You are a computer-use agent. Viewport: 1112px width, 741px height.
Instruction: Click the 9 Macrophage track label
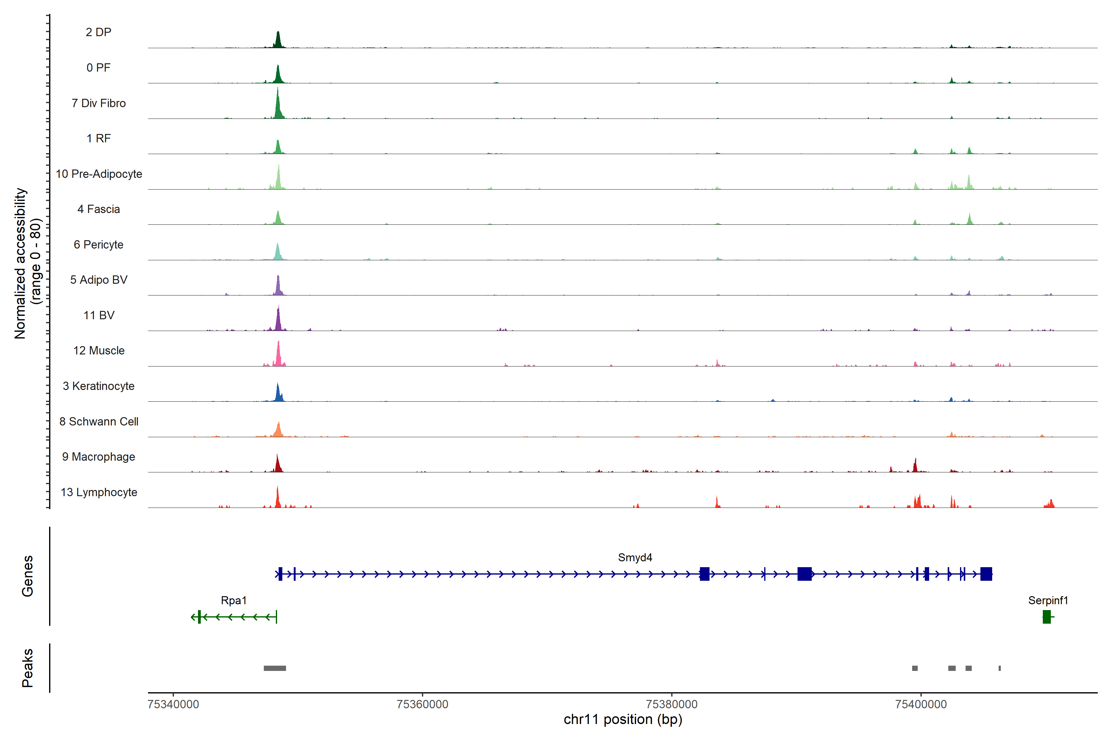pyautogui.click(x=98, y=457)
